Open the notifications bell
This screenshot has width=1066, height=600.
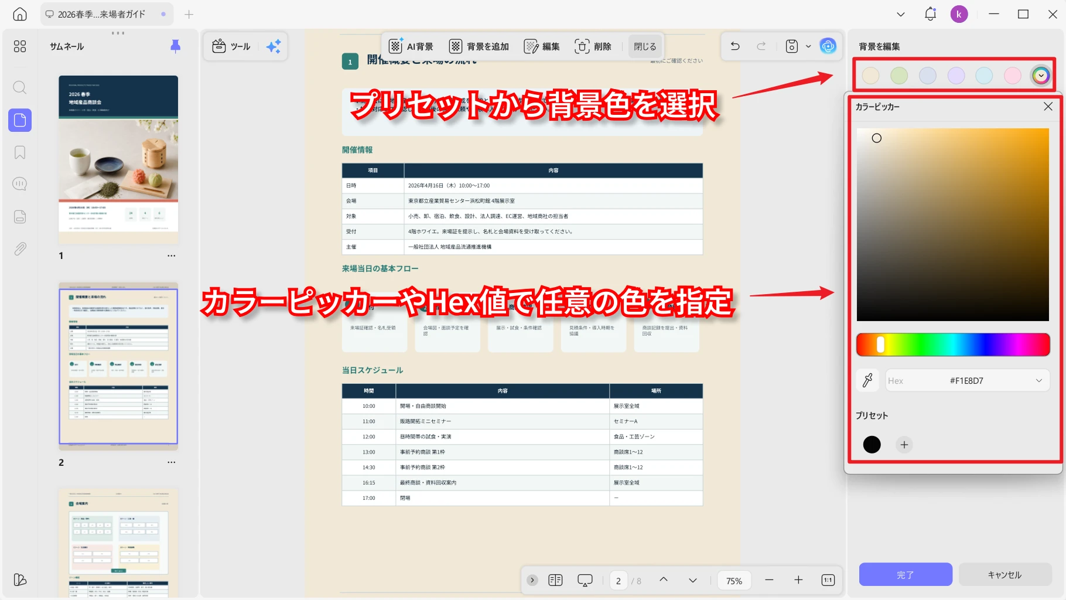click(930, 14)
